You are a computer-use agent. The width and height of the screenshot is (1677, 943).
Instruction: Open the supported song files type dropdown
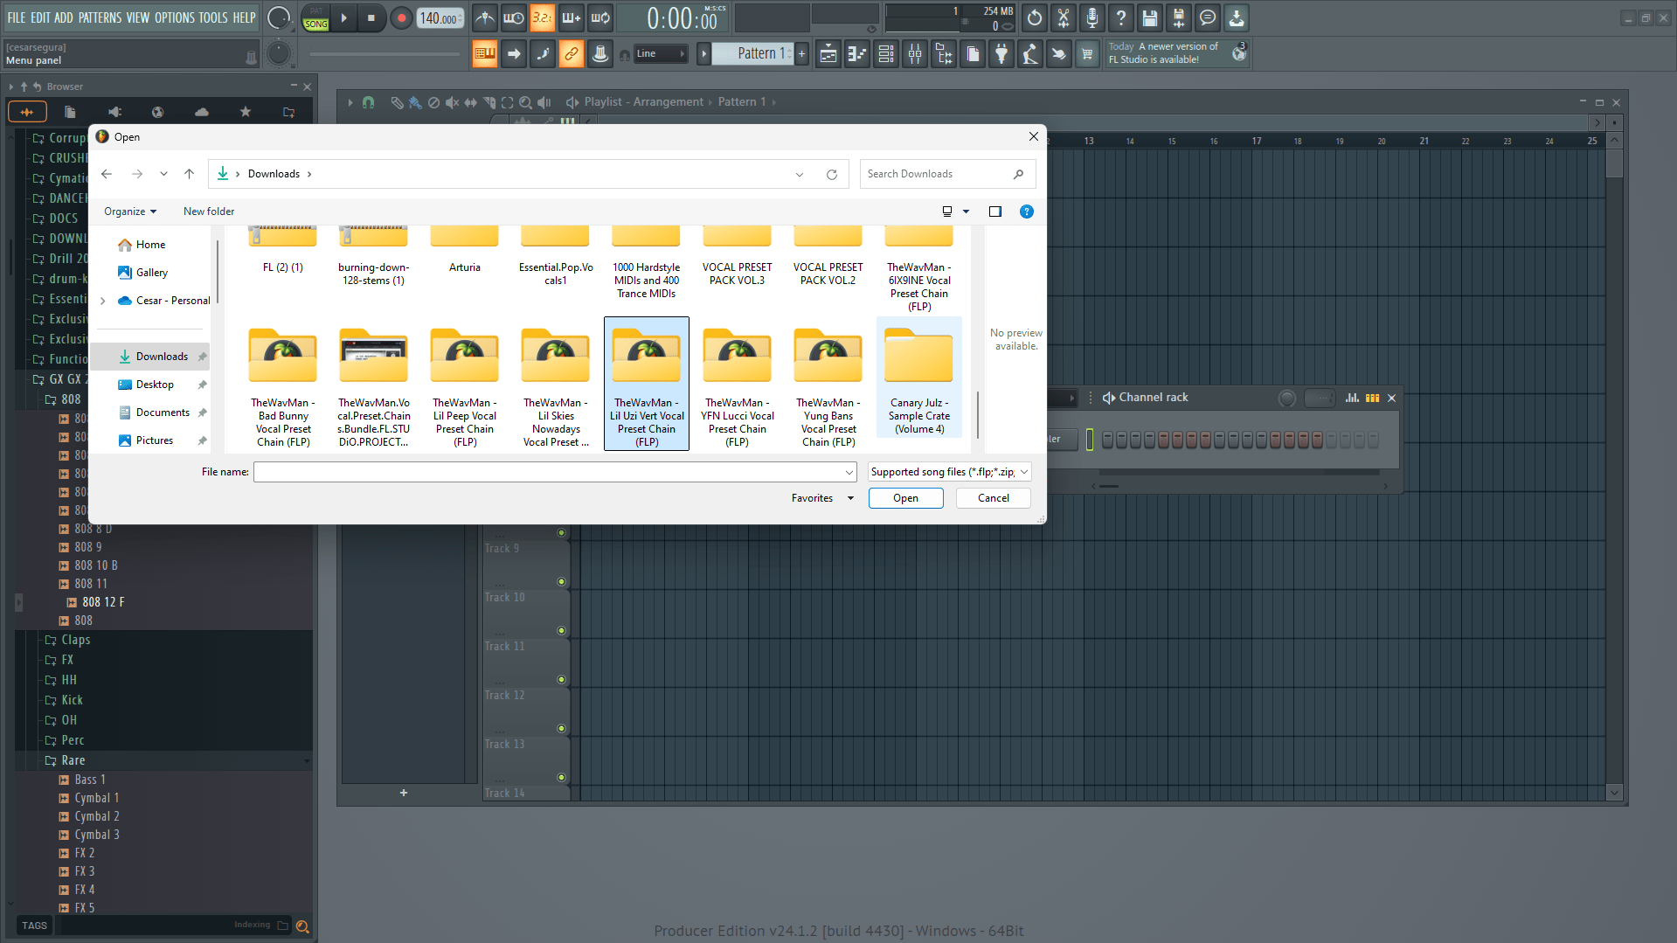[950, 472]
